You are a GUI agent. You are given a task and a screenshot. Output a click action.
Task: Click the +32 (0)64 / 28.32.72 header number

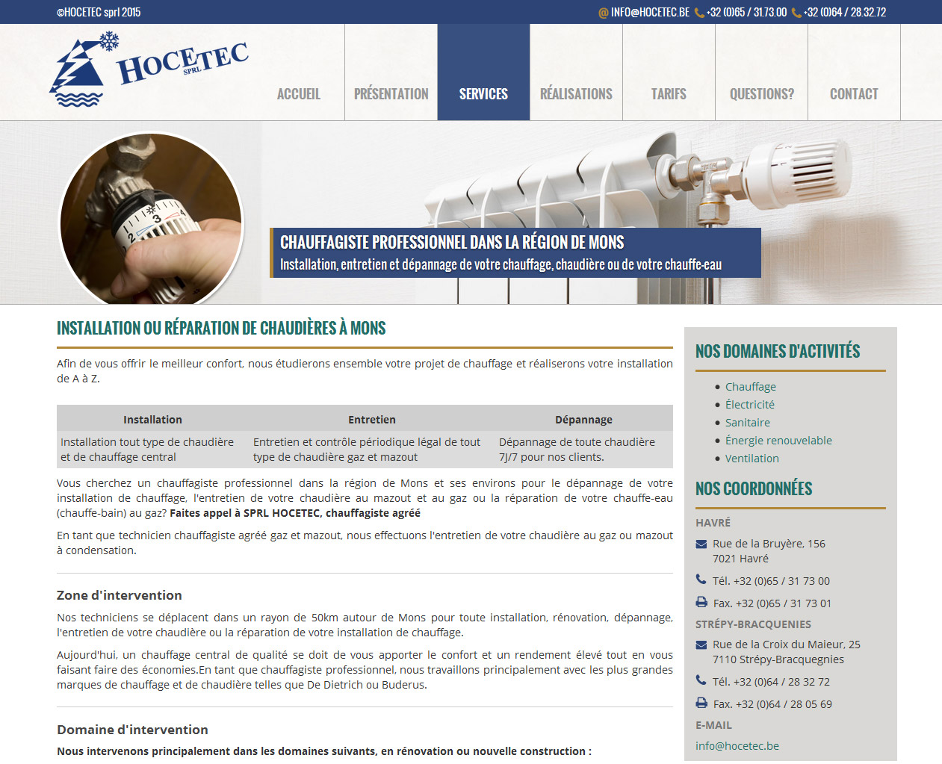[x=845, y=13]
